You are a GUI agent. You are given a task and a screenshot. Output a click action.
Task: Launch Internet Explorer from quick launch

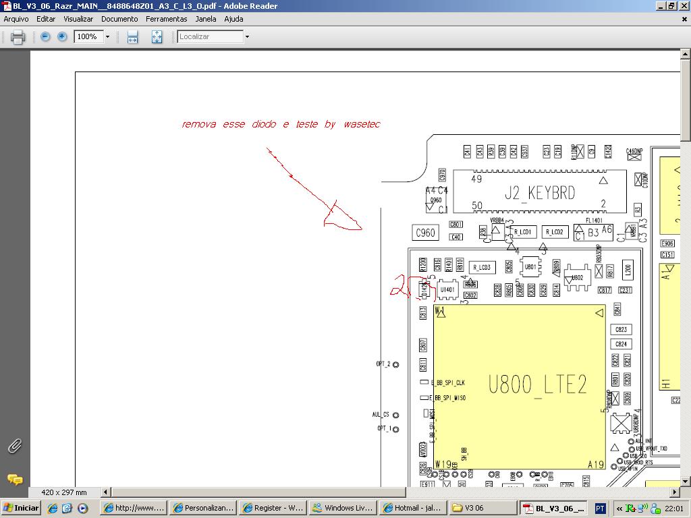(x=53, y=508)
